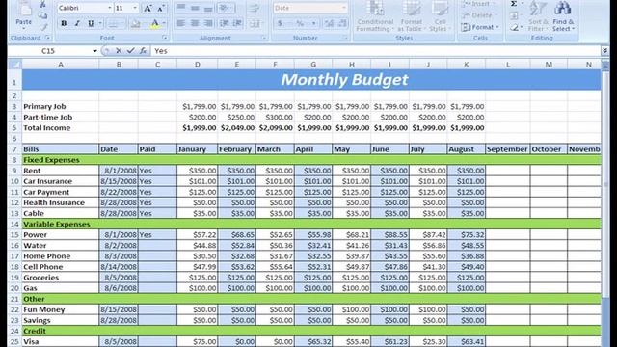This screenshot has height=347, width=617.
Task: Open Conditional Formatting menu
Action: (x=375, y=16)
